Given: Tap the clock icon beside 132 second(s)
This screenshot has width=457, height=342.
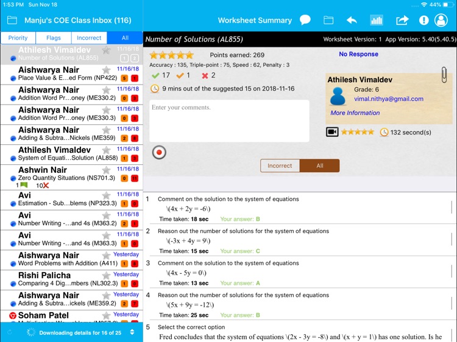Looking at the screenshot, I should point(384,133).
